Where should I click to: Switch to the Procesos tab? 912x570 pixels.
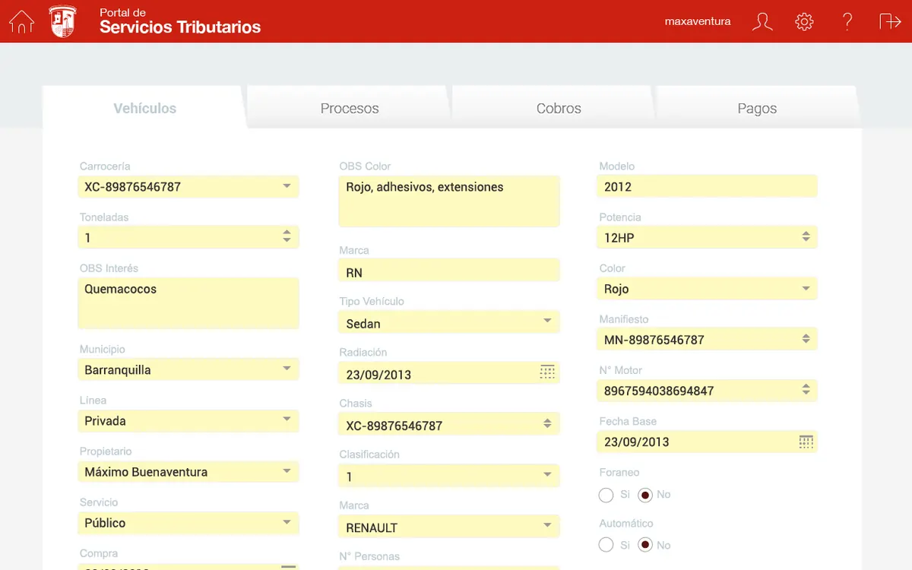point(350,108)
